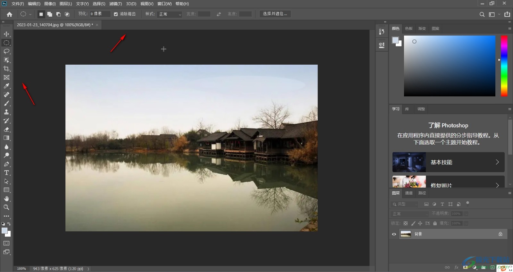Switch to the 通道 tab
The height and width of the screenshot is (272, 513).
[409, 193]
